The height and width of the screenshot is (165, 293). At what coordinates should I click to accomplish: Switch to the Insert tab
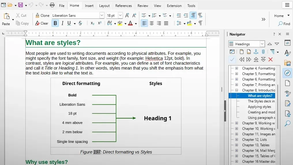pyautogui.click(x=89, y=5)
